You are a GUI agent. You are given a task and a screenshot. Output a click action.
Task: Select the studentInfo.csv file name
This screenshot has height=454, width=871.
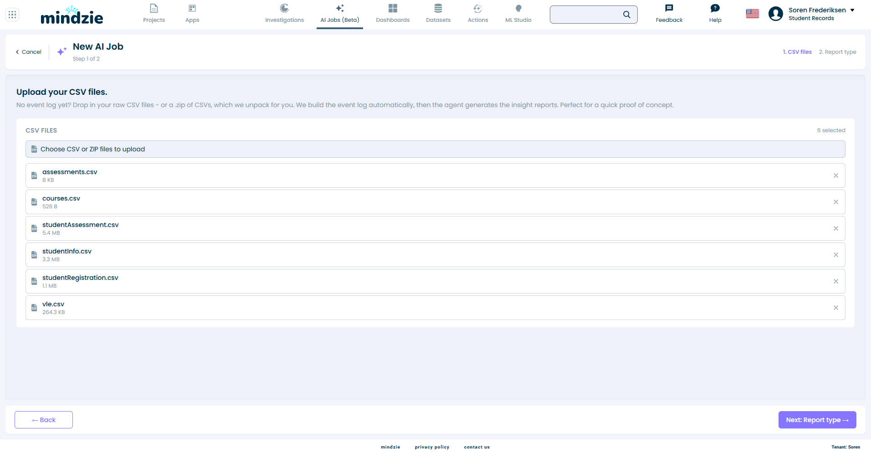[x=67, y=251]
